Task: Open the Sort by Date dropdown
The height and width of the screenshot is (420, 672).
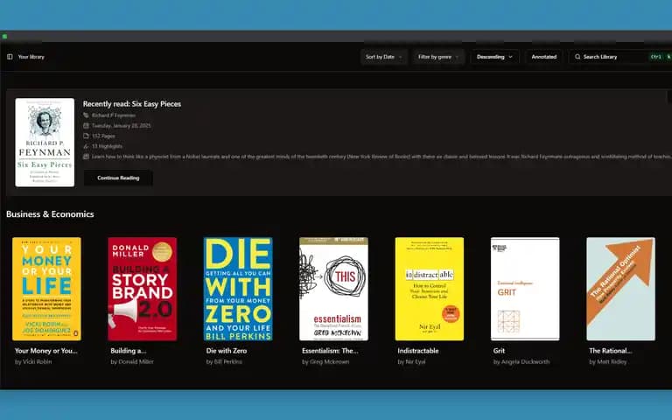Action: click(383, 57)
